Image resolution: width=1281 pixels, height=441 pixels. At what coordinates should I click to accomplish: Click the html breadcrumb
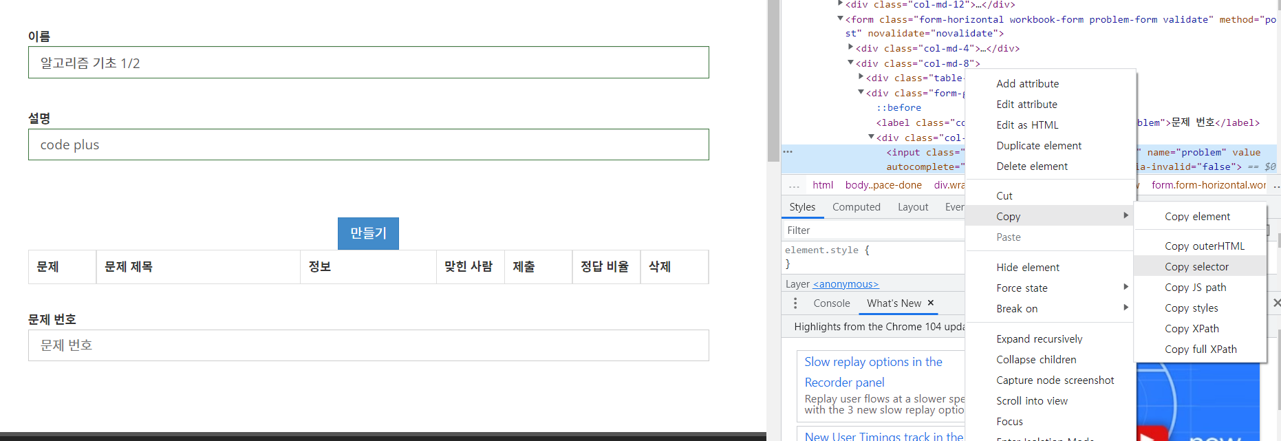pos(822,185)
